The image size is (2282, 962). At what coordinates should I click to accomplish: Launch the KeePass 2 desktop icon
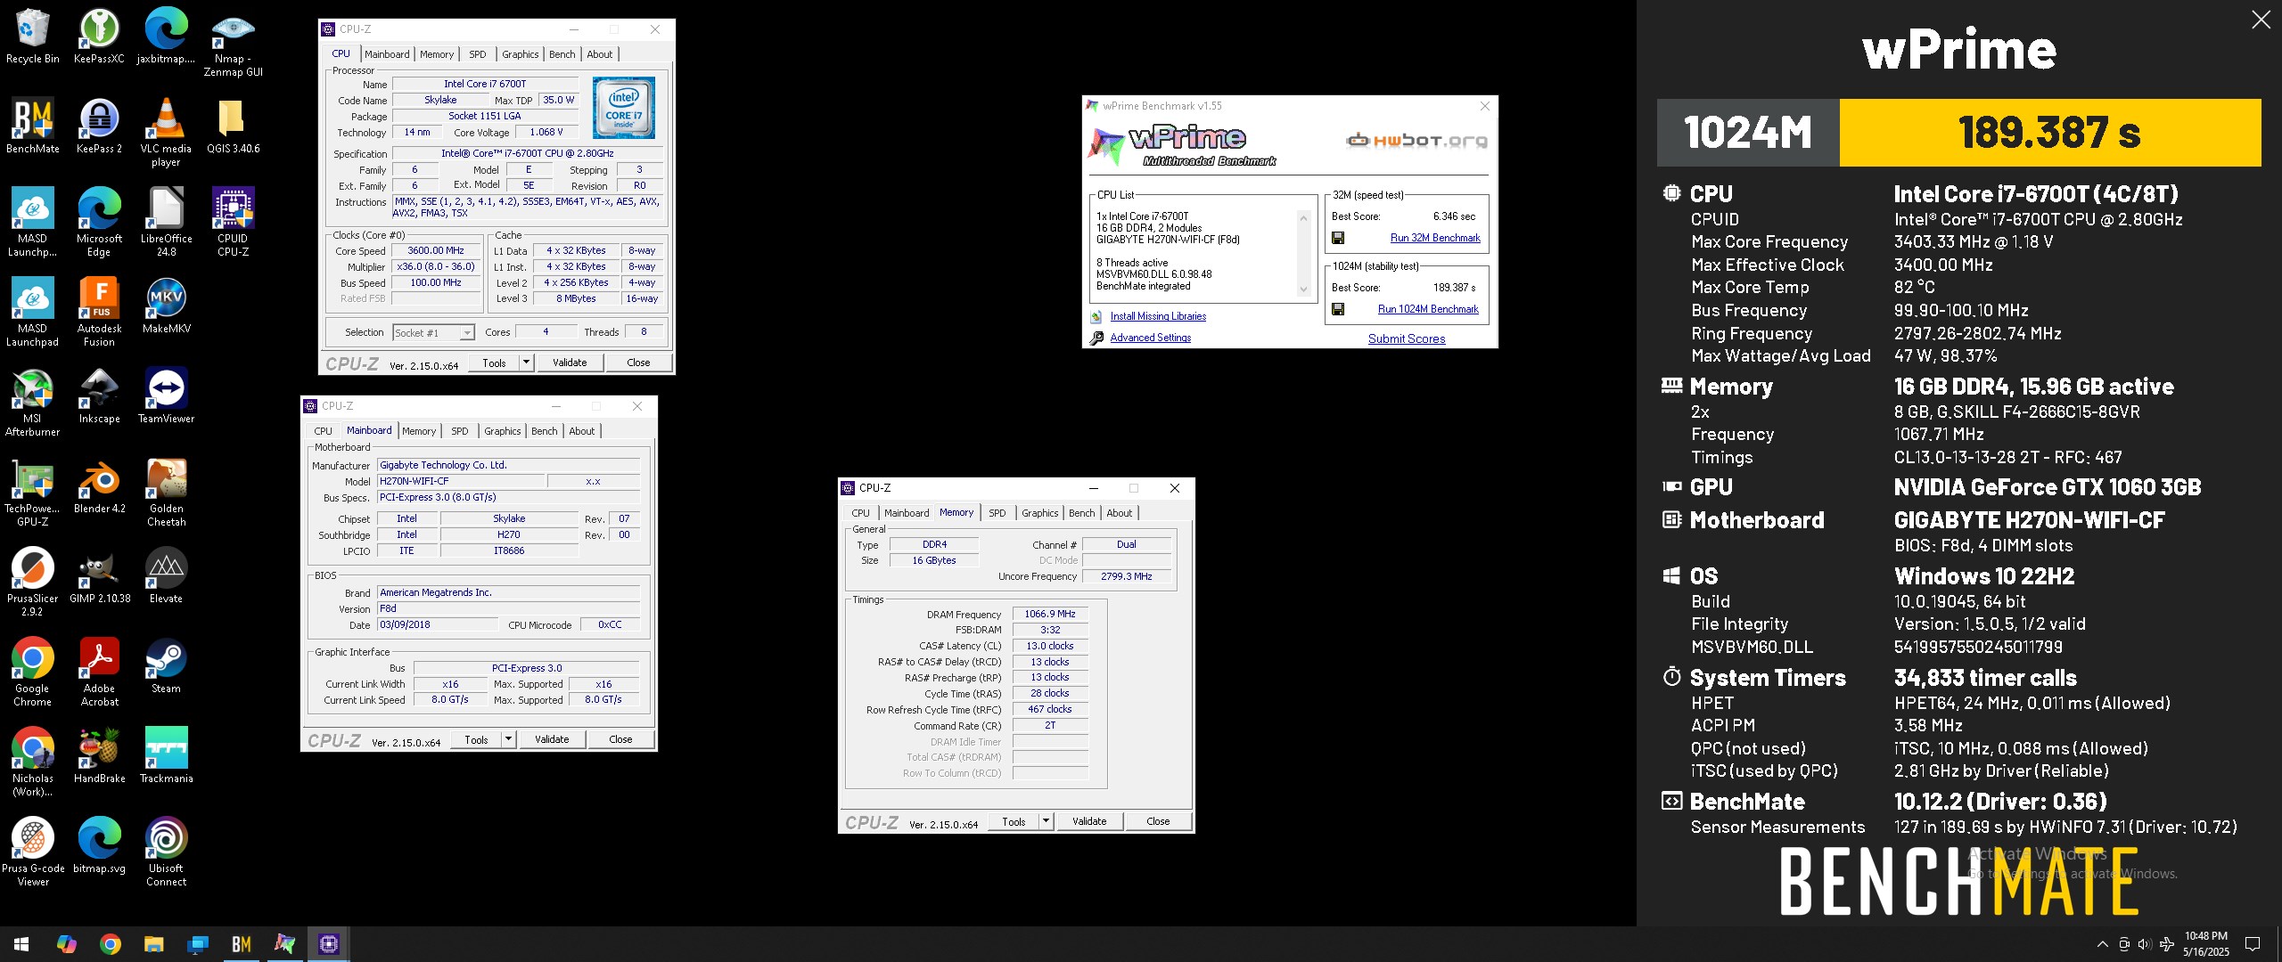[x=99, y=126]
